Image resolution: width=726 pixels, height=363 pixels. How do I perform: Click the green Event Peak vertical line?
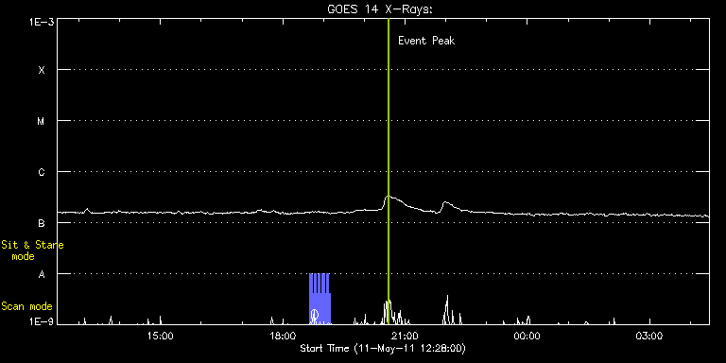[388, 171]
